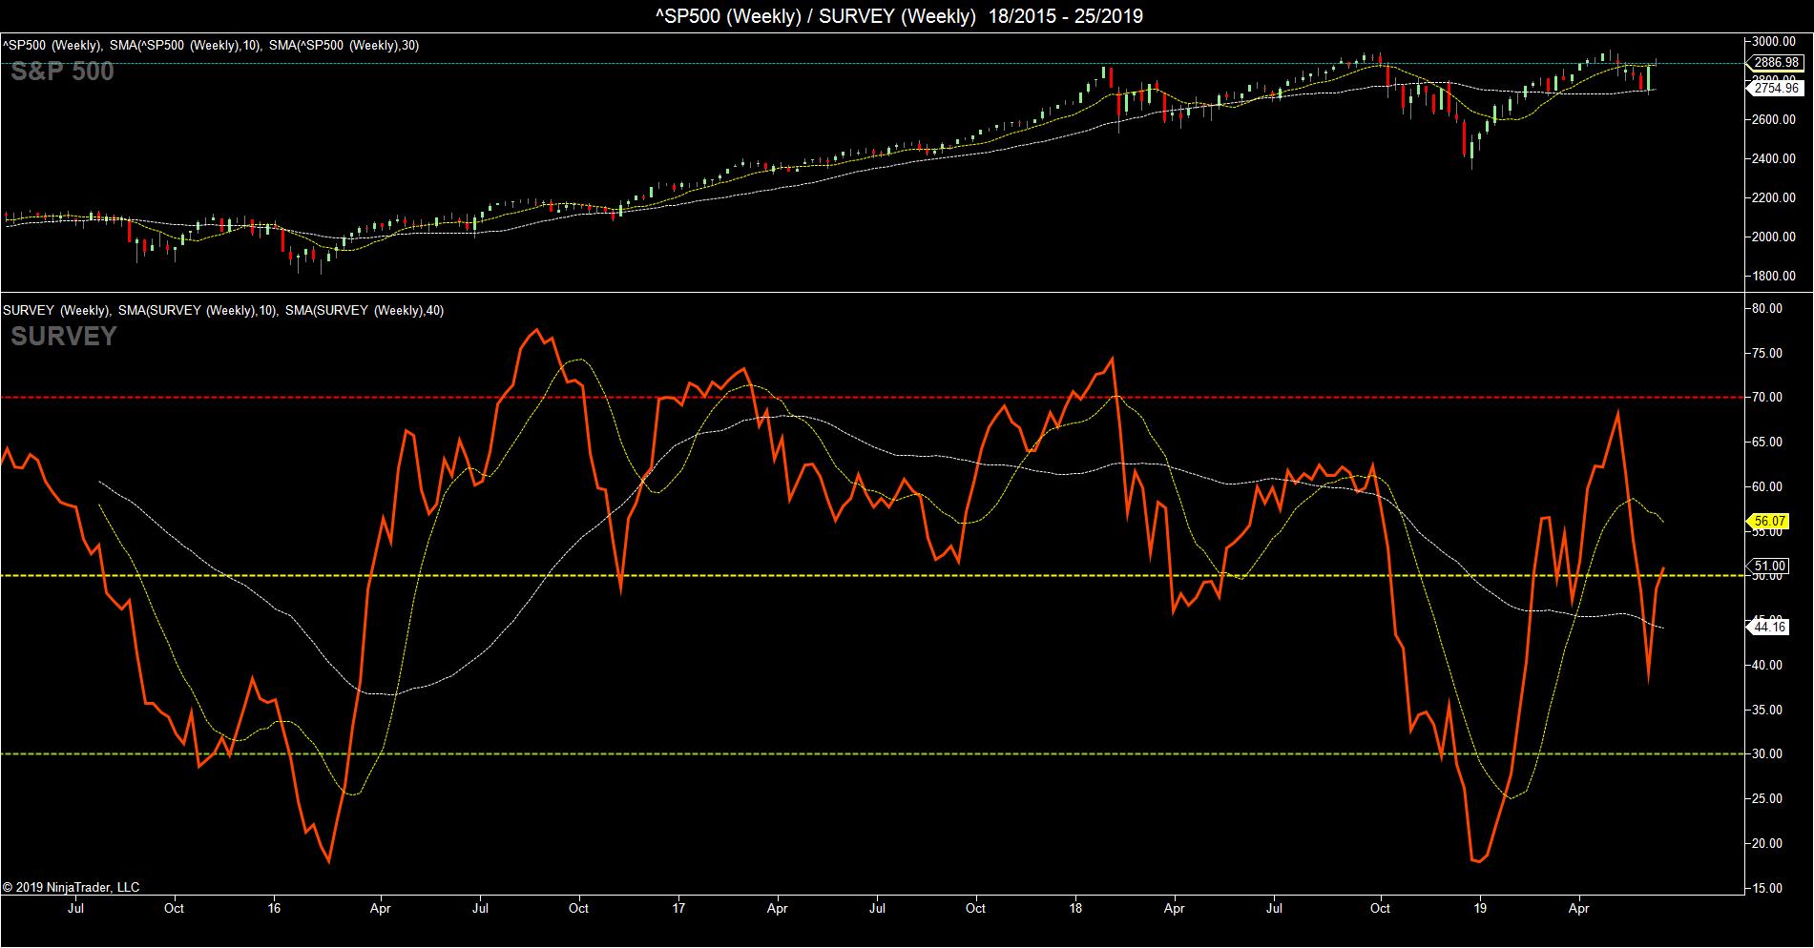Image resolution: width=1814 pixels, height=948 pixels.
Task: Click the 35.00 survey axis label
Action: point(1769,711)
